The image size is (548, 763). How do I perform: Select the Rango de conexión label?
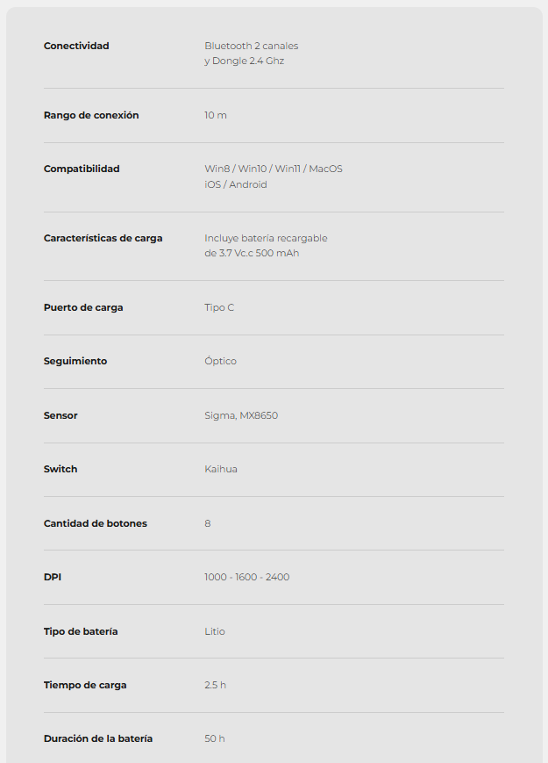[x=91, y=115]
